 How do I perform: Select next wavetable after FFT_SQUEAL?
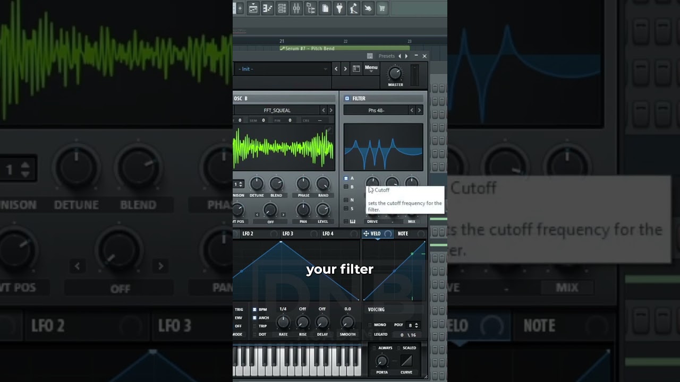[331, 110]
